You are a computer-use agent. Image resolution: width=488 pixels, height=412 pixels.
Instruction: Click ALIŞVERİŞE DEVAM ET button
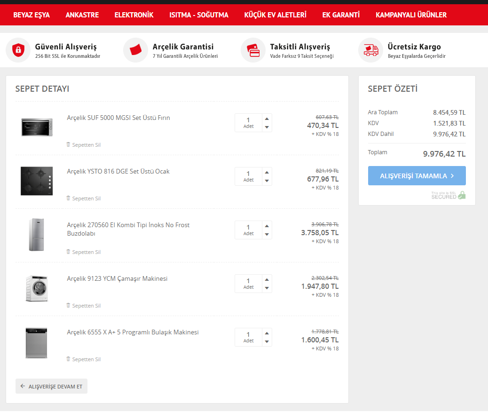click(51, 386)
